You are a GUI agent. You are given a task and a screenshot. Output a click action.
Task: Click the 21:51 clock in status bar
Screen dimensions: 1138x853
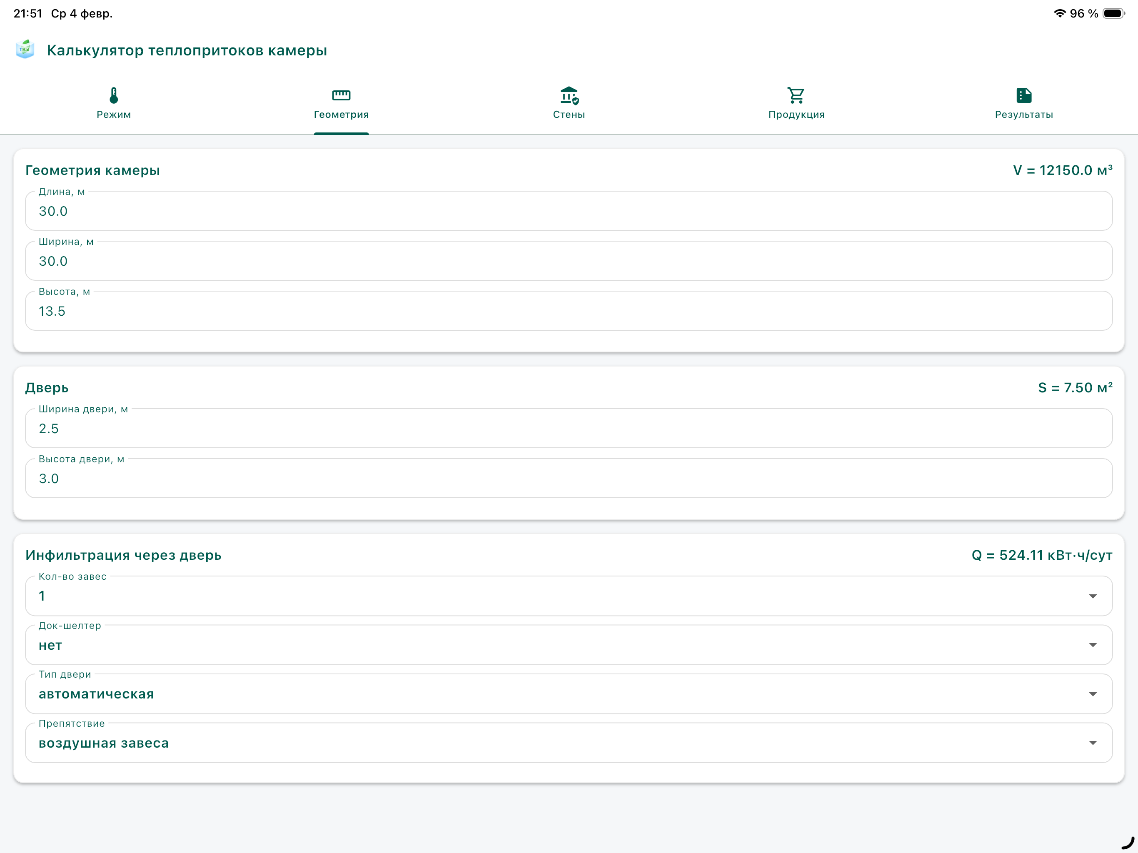coord(28,13)
